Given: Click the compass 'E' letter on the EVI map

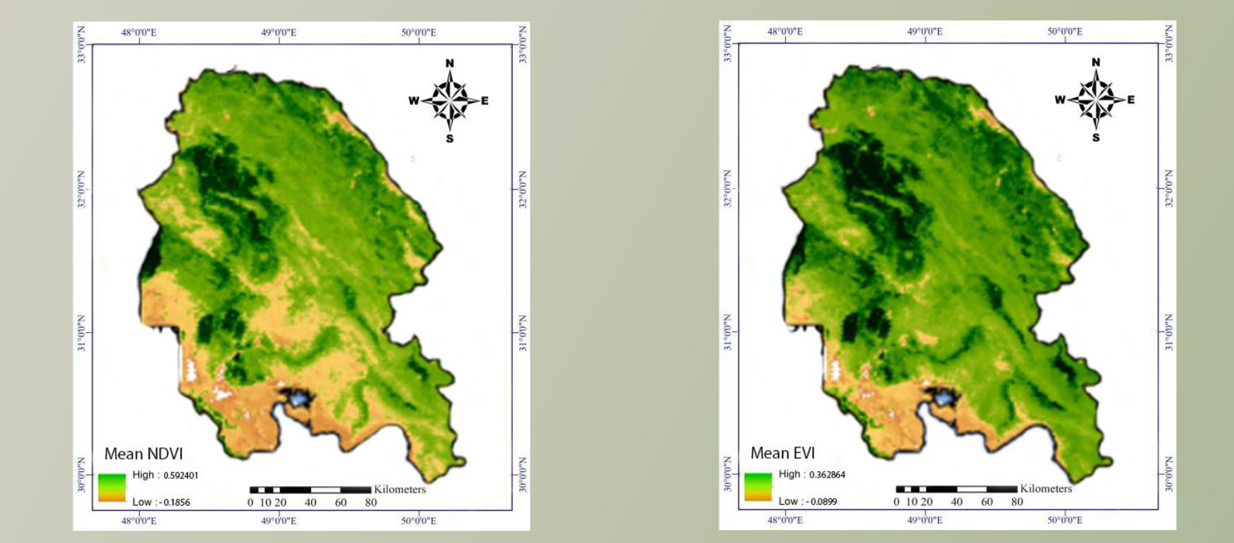Looking at the screenshot, I should (x=1131, y=100).
